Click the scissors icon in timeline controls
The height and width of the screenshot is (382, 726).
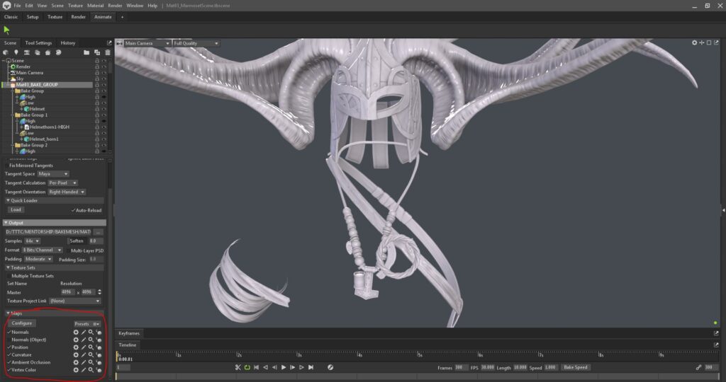click(x=238, y=367)
